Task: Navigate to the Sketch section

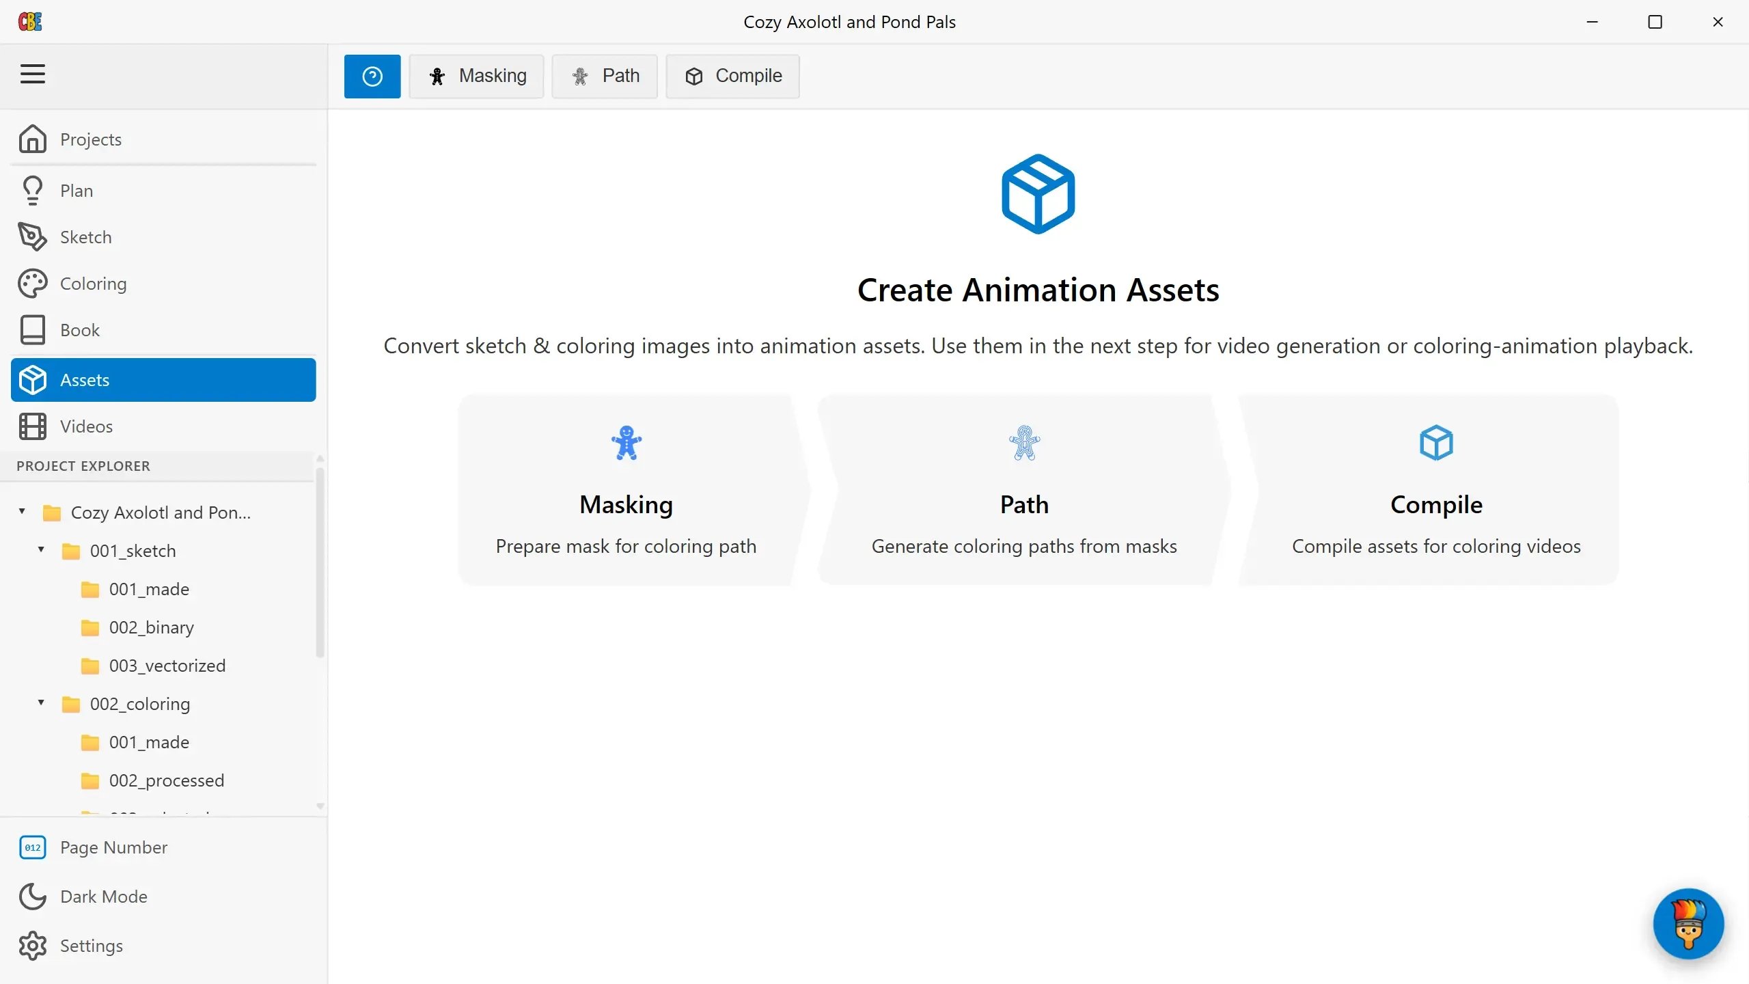Action: tap(163, 237)
